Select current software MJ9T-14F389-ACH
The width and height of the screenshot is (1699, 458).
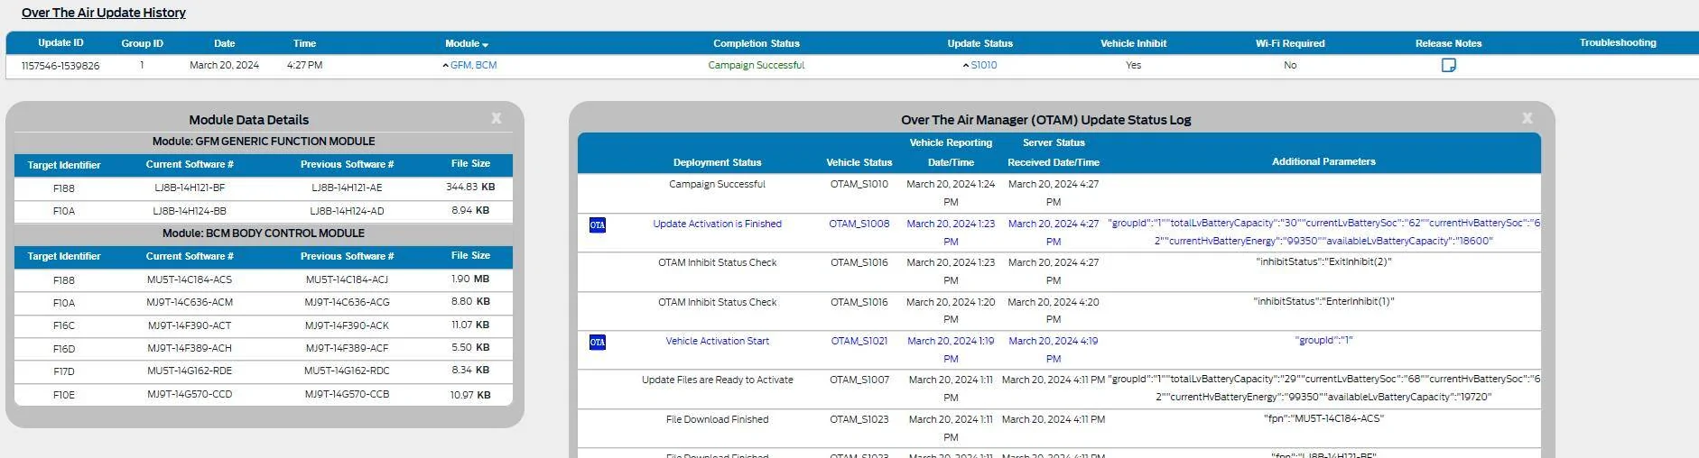click(190, 348)
